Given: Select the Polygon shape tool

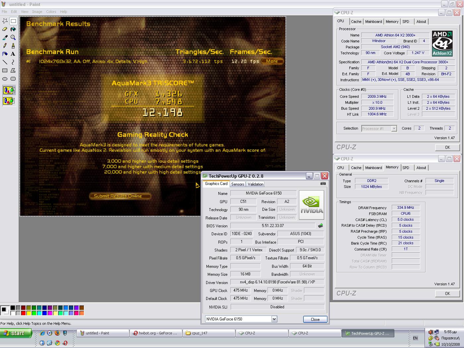Looking at the screenshot, I should click(13, 70).
